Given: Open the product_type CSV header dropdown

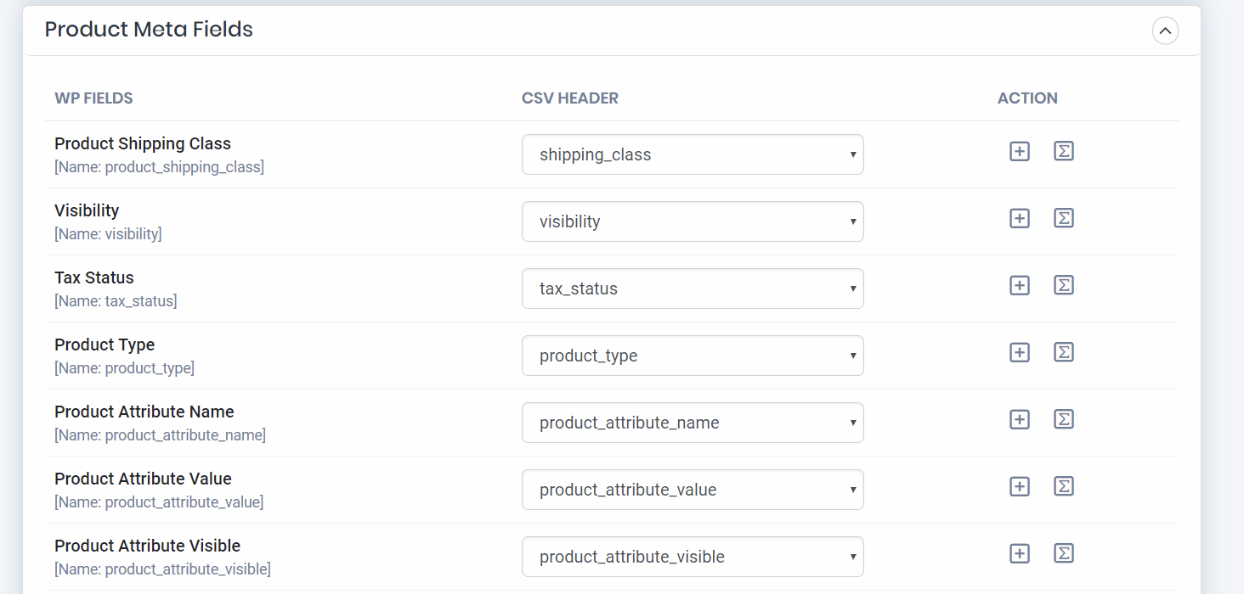Looking at the screenshot, I should tap(693, 356).
